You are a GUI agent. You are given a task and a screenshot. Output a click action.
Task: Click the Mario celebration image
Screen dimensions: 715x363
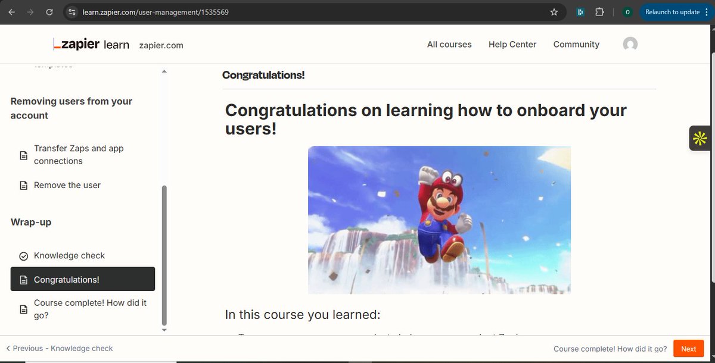point(439,220)
